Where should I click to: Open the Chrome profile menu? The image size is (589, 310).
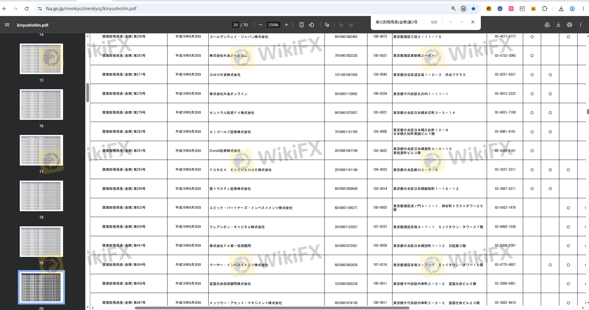[572, 9]
